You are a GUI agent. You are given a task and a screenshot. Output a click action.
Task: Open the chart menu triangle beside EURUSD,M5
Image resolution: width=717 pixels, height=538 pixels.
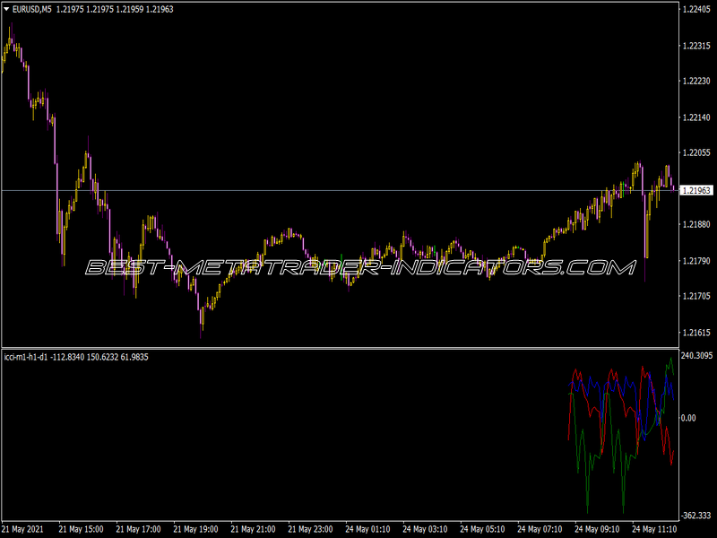6,9
